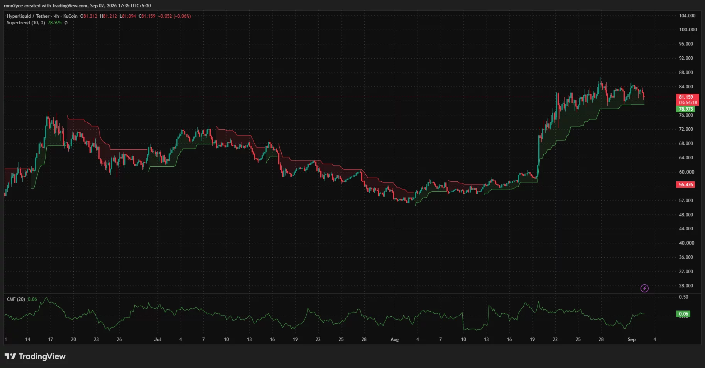
Task: Click the green CMF value label 0.06
Action: click(683, 314)
